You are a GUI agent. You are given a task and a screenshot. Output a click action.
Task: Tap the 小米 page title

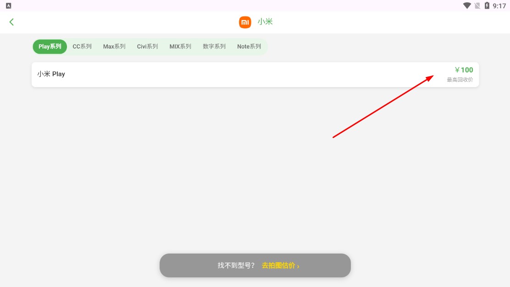tap(265, 22)
